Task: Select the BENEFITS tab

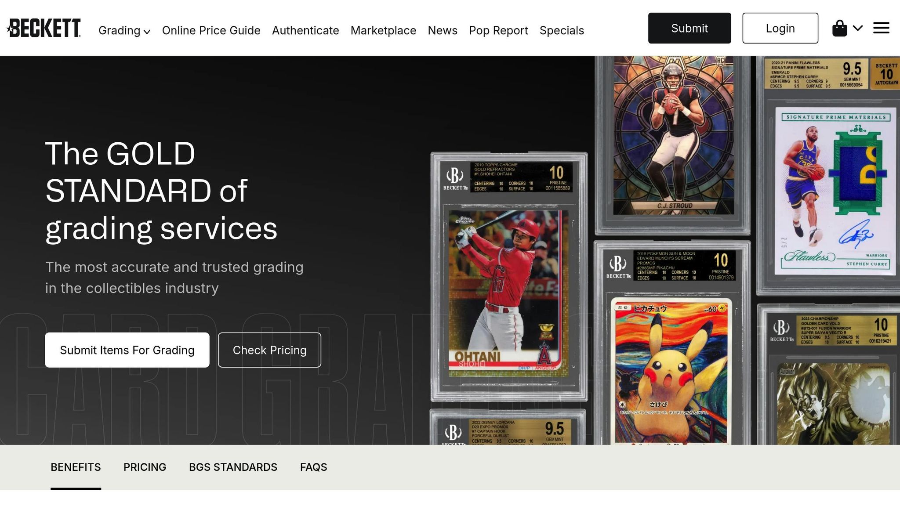Action: (x=76, y=467)
